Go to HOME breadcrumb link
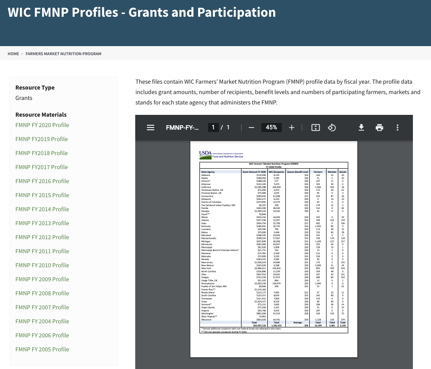The width and height of the screenshot is (431, 369). pyautogui.click(x=13, y=54)
